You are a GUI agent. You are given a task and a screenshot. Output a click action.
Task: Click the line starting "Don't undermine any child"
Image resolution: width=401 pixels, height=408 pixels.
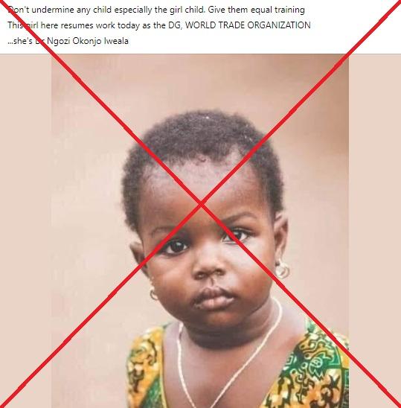(x=156, y=10)
